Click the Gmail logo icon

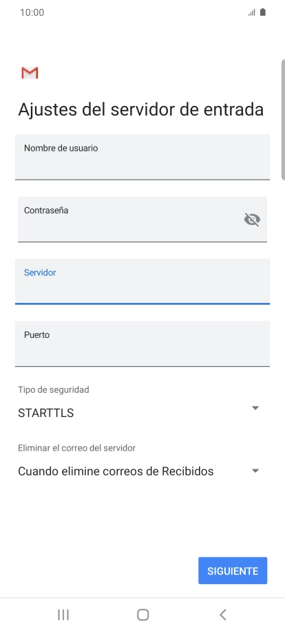(x=30, y=73)
